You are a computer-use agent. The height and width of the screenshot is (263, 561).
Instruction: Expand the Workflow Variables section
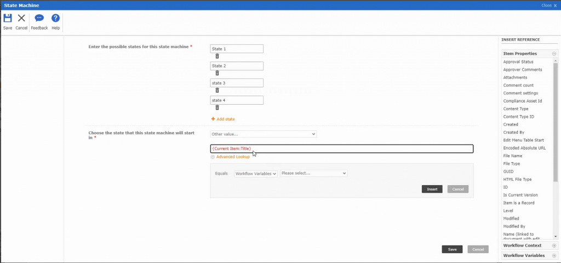click(x=554, y=256)
